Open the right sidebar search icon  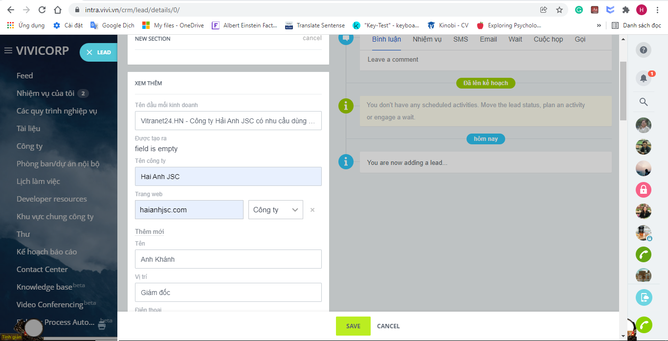644,102
